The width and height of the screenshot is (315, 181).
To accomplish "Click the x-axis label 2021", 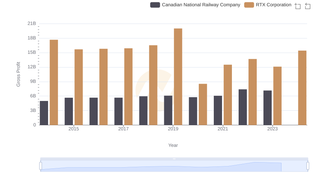I will [223, 129].
